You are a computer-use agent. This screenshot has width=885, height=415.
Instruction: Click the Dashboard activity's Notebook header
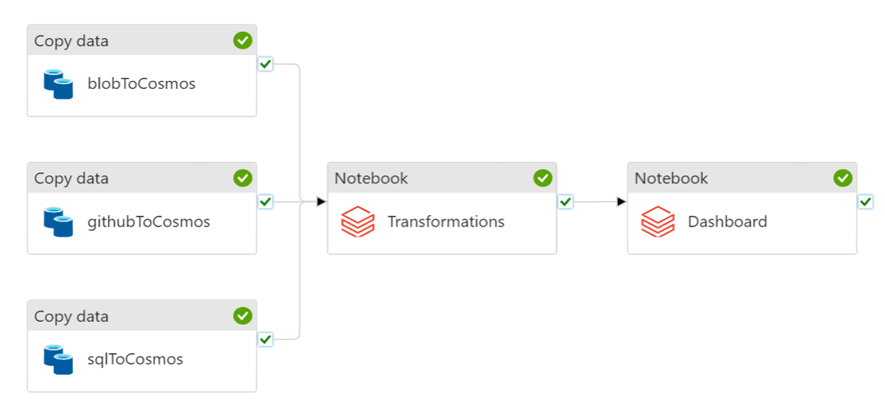(672, 178)
